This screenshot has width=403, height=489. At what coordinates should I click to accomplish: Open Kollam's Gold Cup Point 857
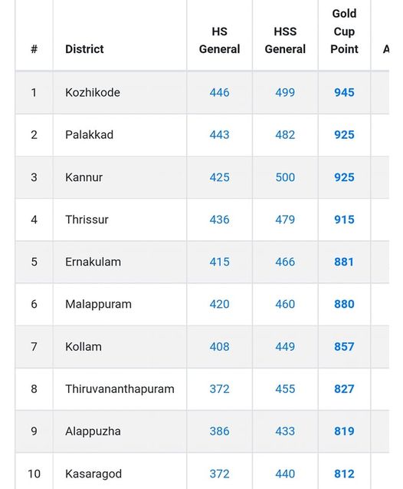coord(344,346)
